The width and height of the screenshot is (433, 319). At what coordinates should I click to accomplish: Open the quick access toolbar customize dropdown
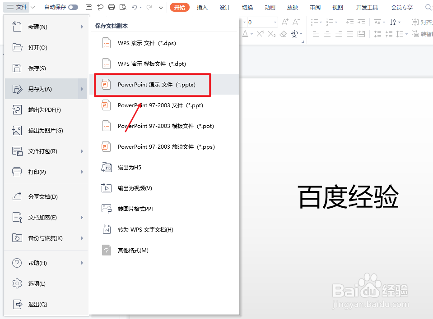point(161,8)
